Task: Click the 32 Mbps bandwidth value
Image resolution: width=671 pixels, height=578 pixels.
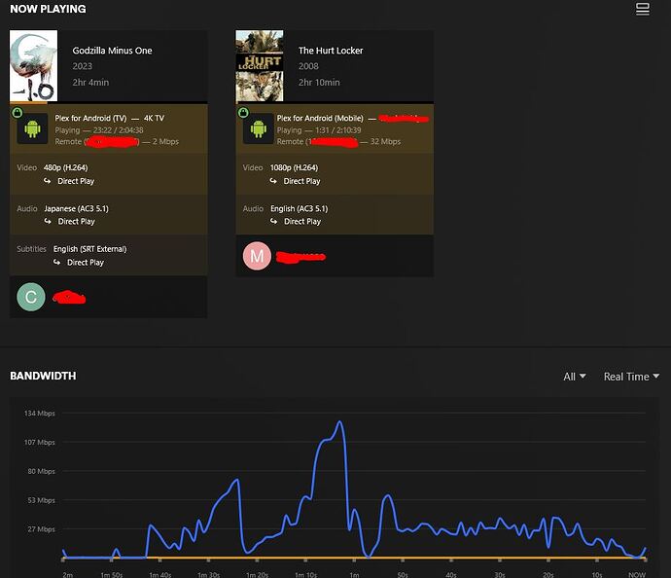Action: (x=385, y=141)
